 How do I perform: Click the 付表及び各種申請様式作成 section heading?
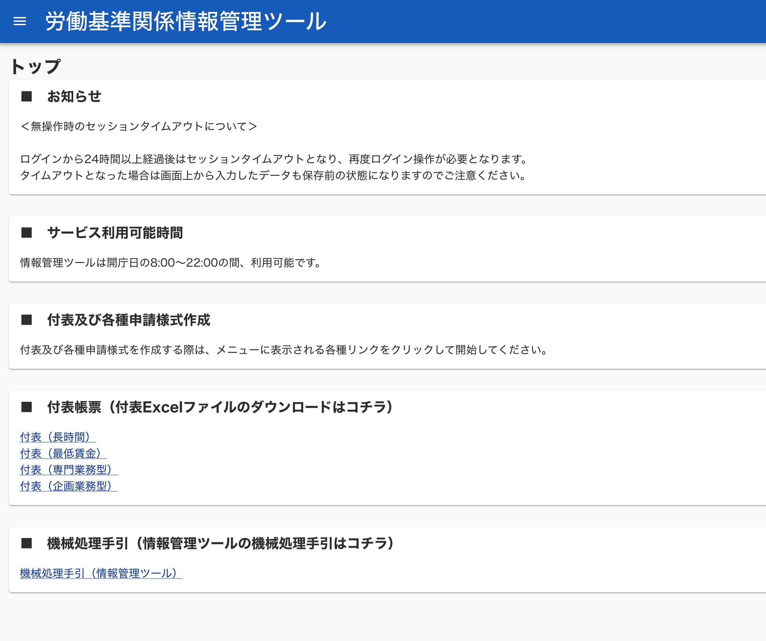point(128,320)
